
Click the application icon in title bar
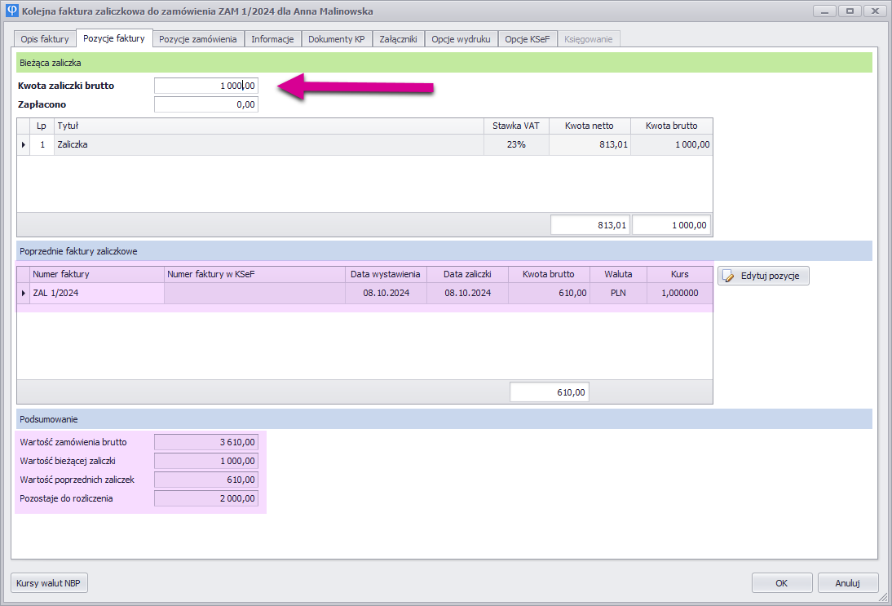[x=11, y=11]
